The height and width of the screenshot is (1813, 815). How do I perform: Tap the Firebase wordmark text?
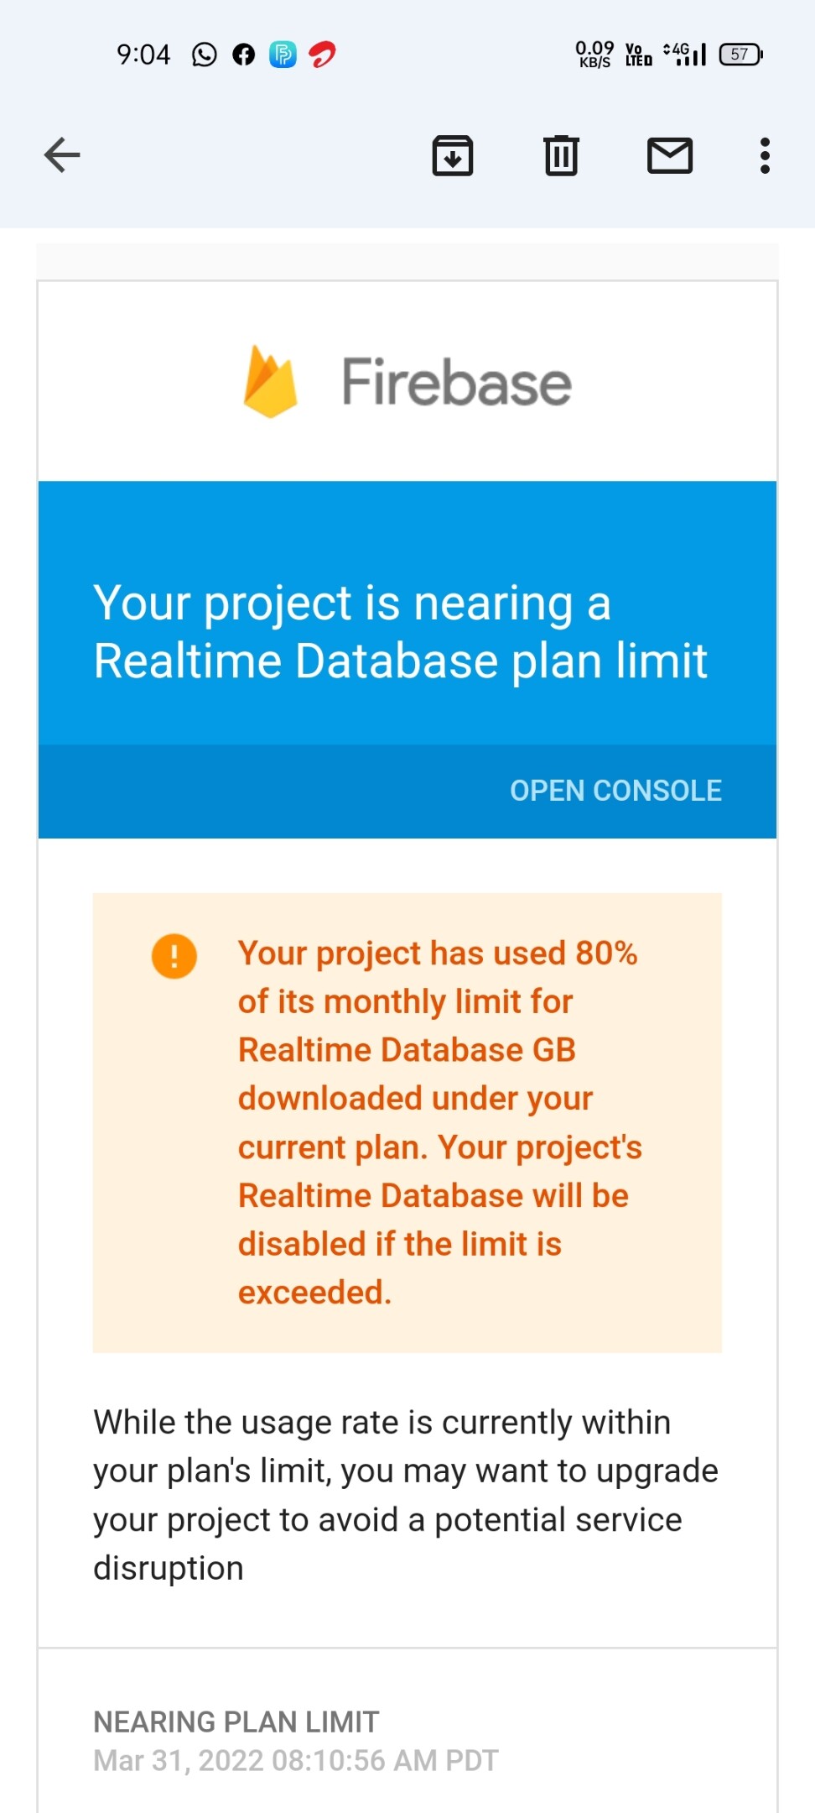click(x=456, y=383)
